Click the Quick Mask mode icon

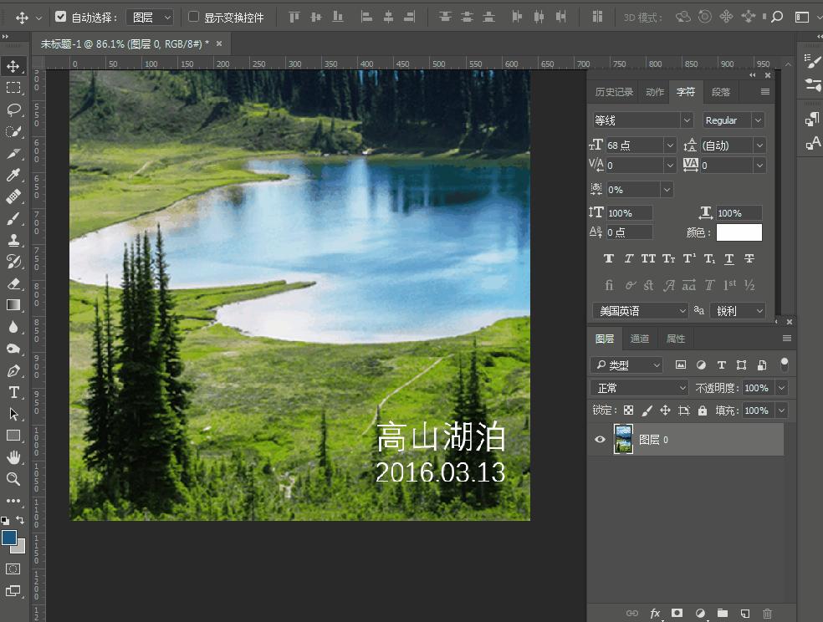13,569
